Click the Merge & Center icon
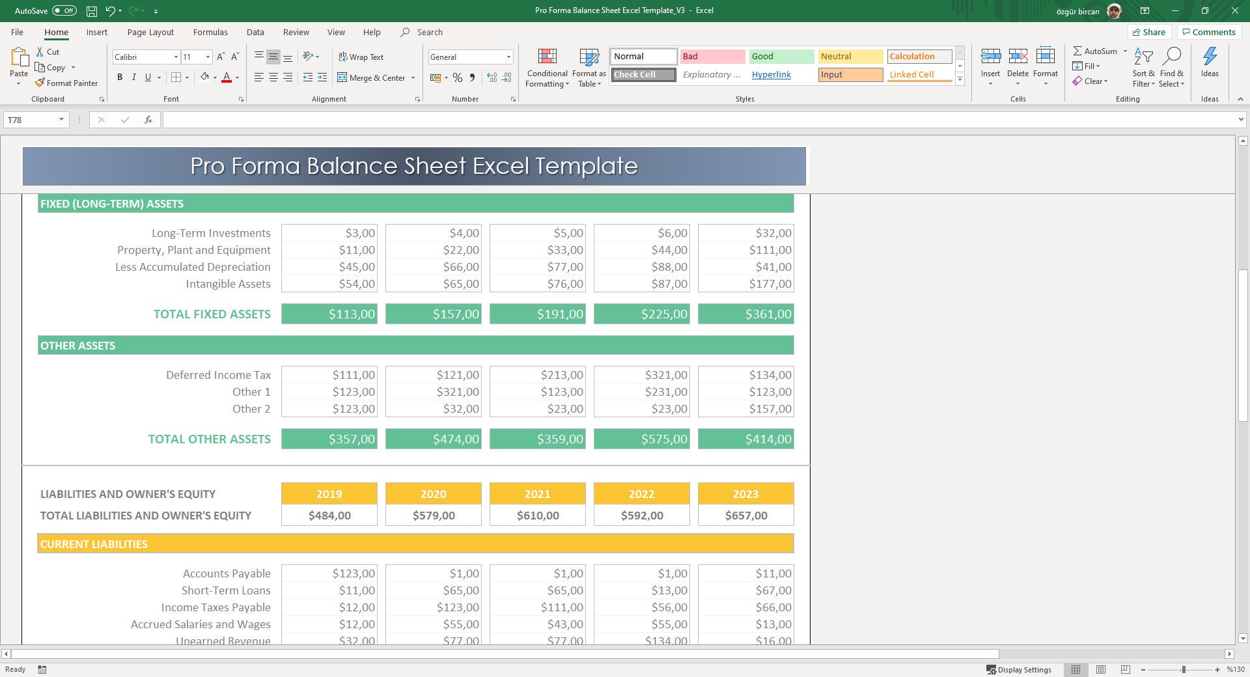 (x=342, y=77)
